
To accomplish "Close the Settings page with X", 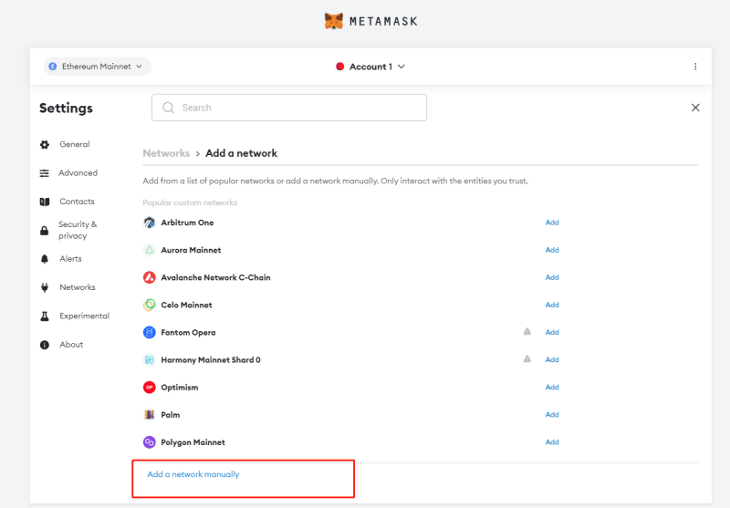I will (x=695, y=108).
